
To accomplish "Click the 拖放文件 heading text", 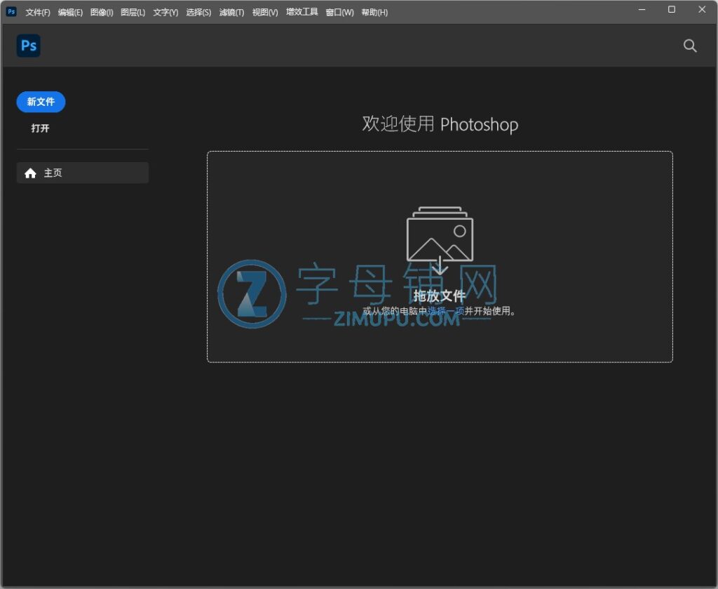I will 440,296.
